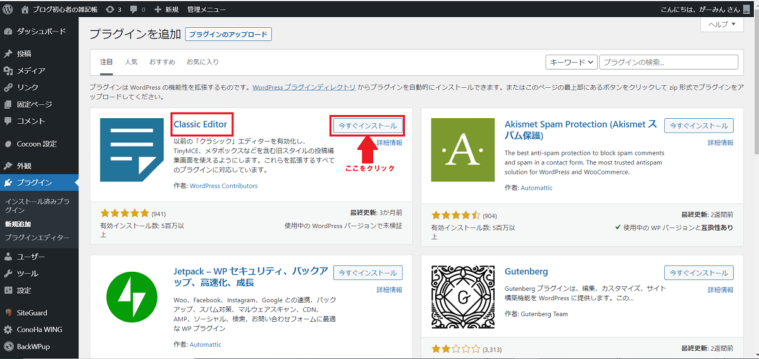This screenshot has height=359, width=759.
Task: Open the Classic Editor title link
Action: coord(201,124)
